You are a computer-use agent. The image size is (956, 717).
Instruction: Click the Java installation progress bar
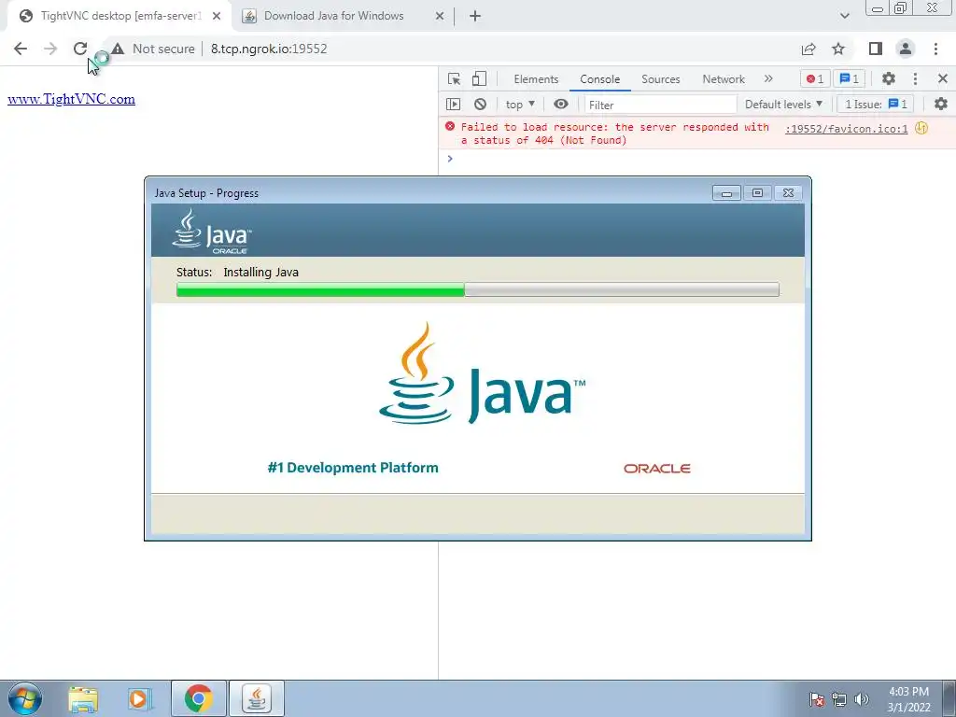click(x=477, y=289)
